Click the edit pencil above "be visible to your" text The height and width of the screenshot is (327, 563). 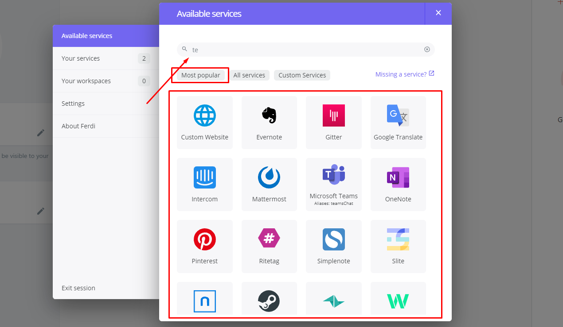point(41,133)
